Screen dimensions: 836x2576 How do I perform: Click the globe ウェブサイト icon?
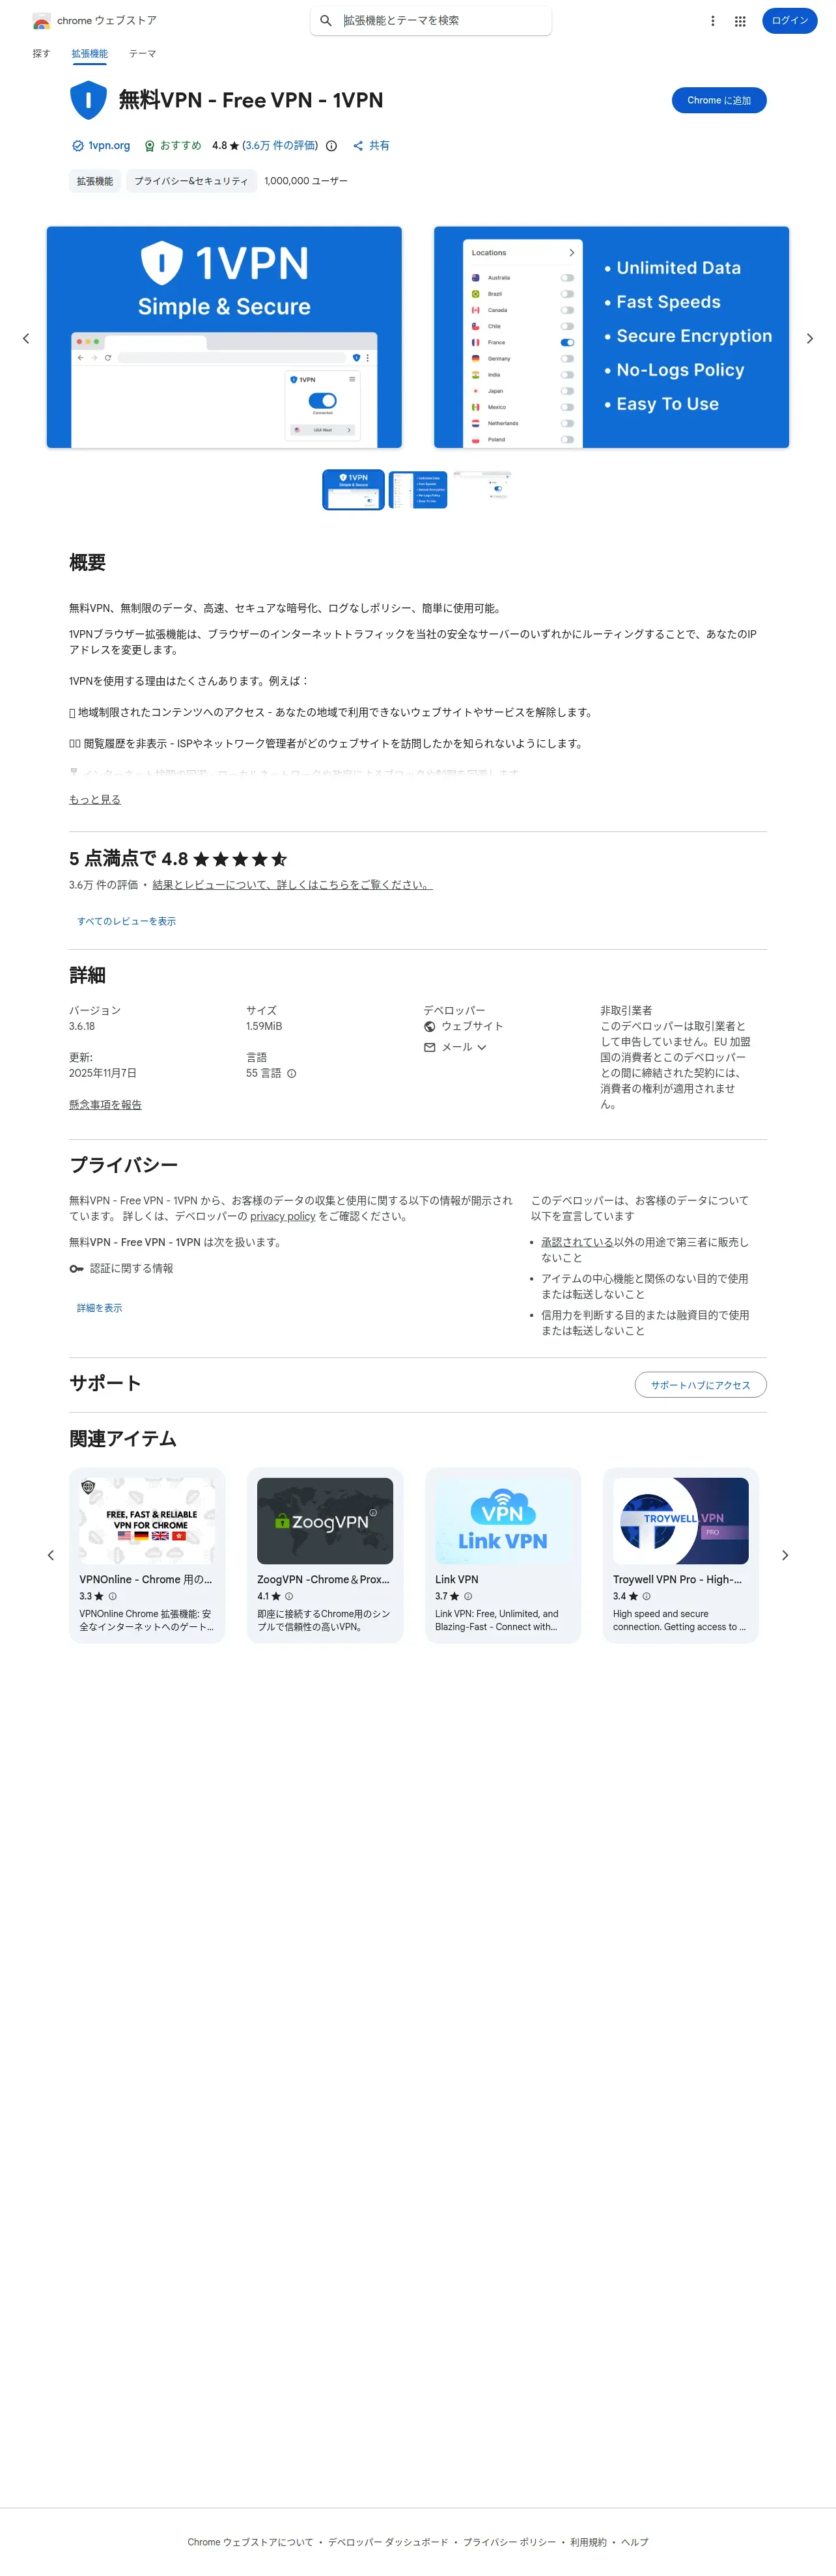[430, 1026]
